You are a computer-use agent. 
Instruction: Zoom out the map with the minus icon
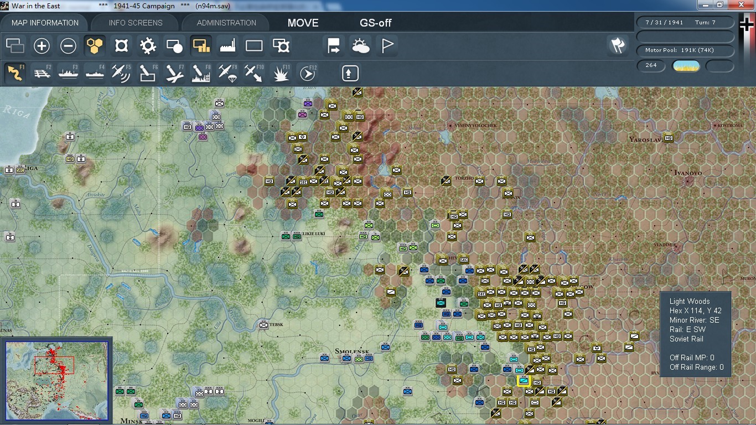[x=68, y=45]
